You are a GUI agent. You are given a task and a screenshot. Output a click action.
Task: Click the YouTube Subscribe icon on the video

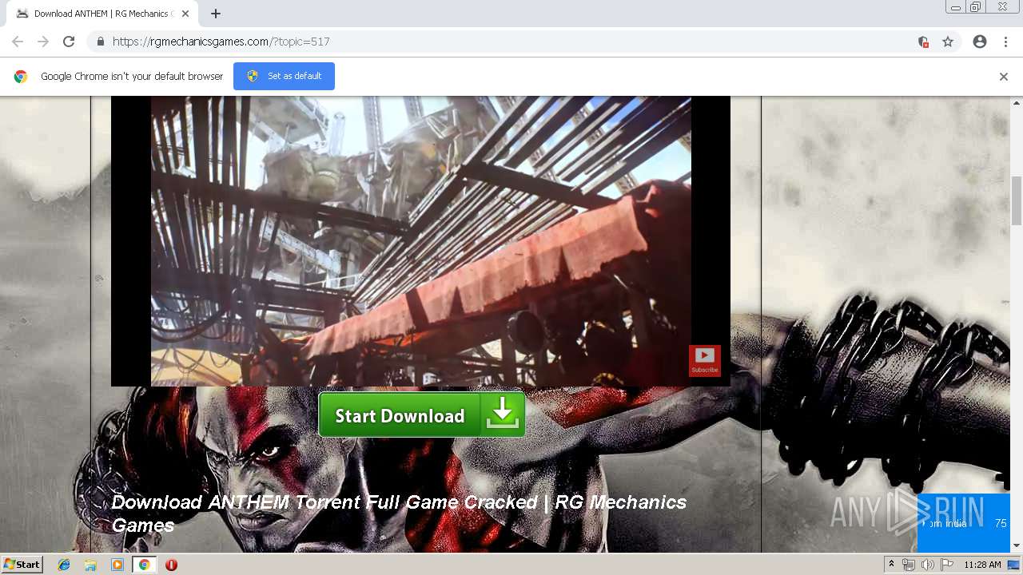tap(705, 360)
